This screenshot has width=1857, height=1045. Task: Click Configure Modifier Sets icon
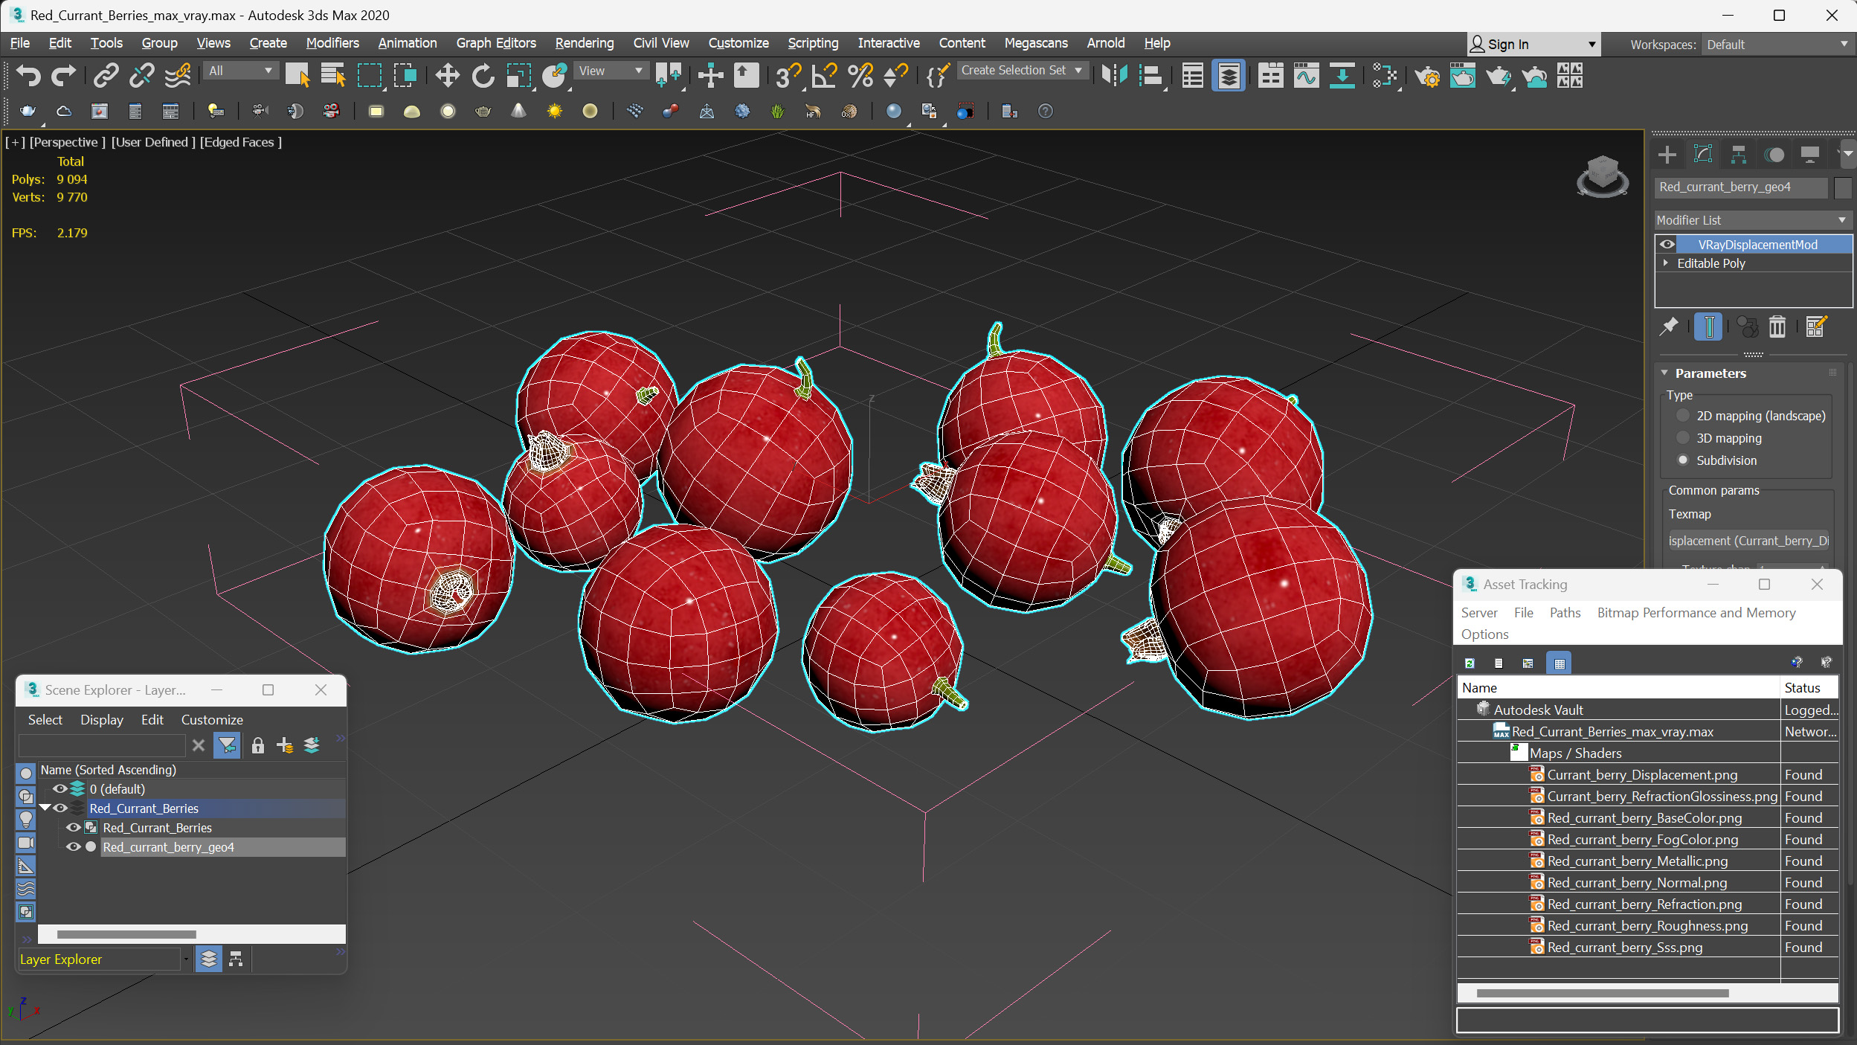pyautogui.click(x=1815, y=327)
